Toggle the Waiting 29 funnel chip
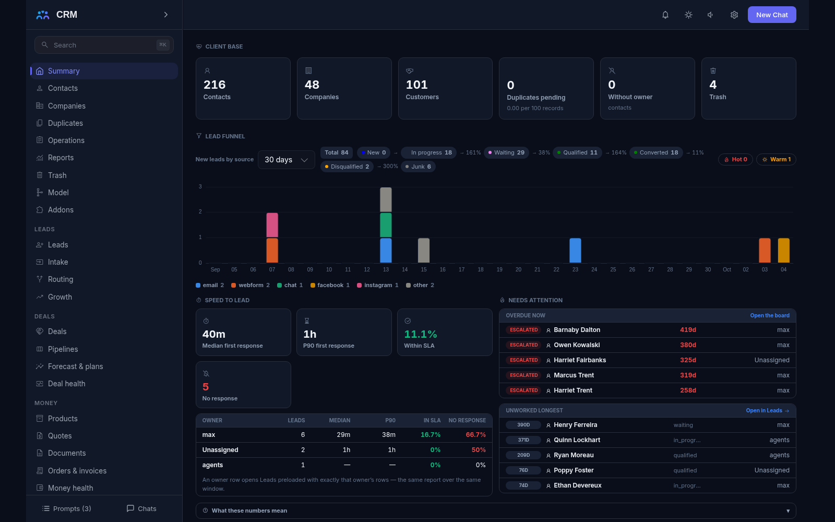This screenshot has height=522, width=835. (x=506, y=152)
